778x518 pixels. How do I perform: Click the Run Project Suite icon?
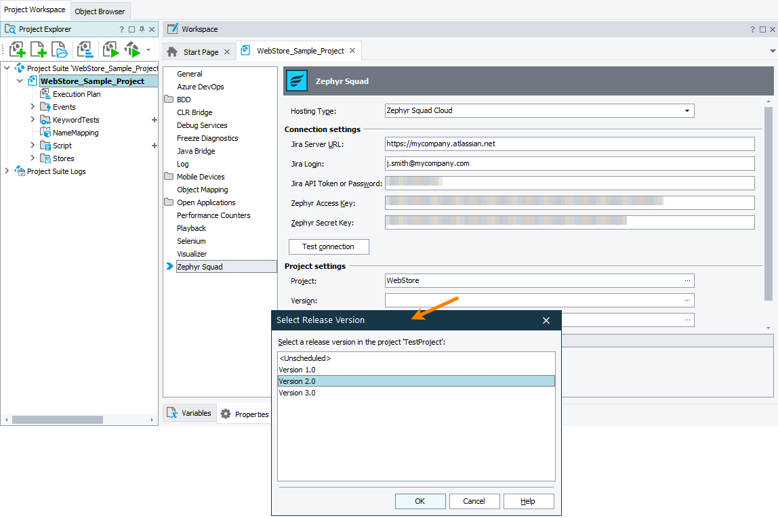[131, 49]
